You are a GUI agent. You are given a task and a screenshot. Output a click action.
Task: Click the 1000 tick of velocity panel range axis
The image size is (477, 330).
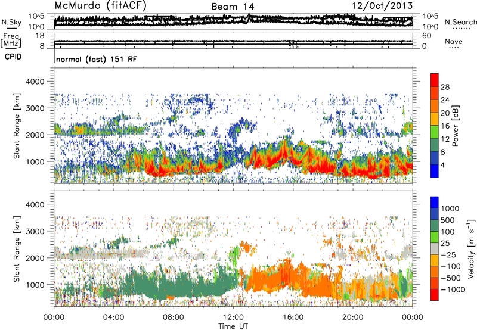pos(35,285)
